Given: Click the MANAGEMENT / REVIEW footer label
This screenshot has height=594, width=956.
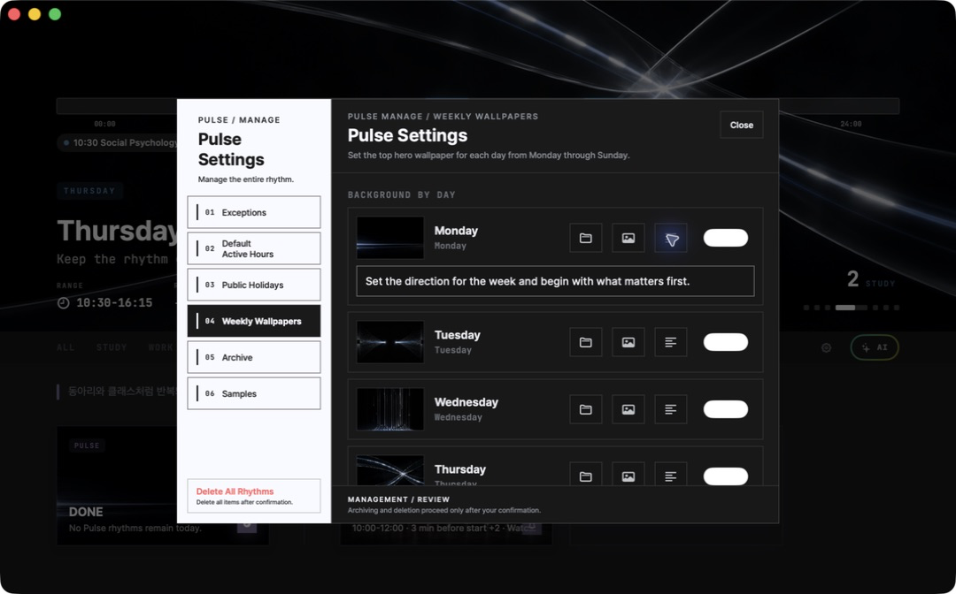Looking at the screenshot, I should click(x=398, y=499).
